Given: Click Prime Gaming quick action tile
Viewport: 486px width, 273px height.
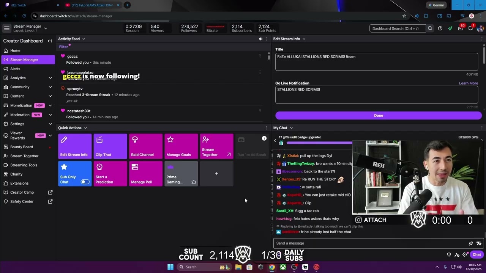Looking at the screenshot, I should (x=181, y=174).
